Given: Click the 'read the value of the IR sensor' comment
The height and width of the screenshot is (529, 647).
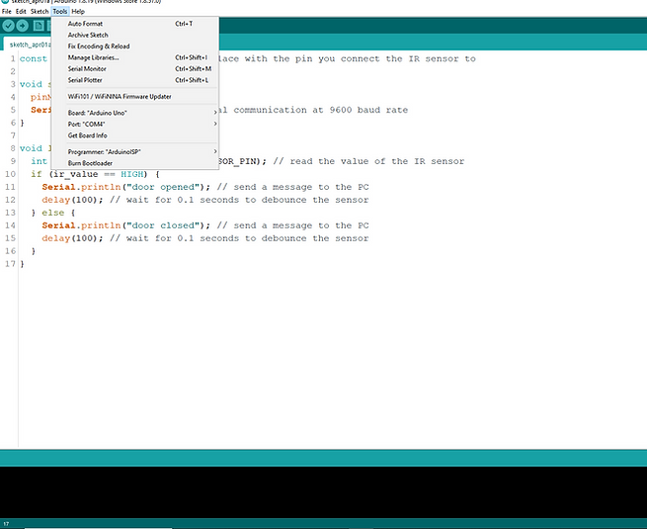Looking at the screenshot, I should click(x=368, y=161).
